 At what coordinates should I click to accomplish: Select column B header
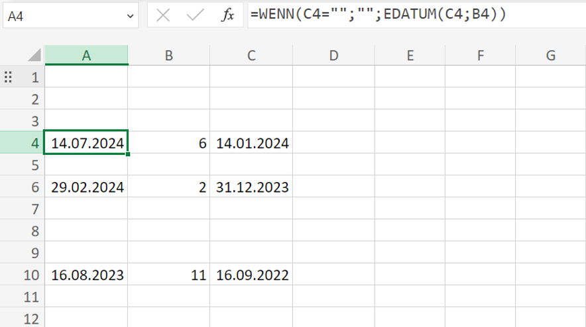[169, 55]
